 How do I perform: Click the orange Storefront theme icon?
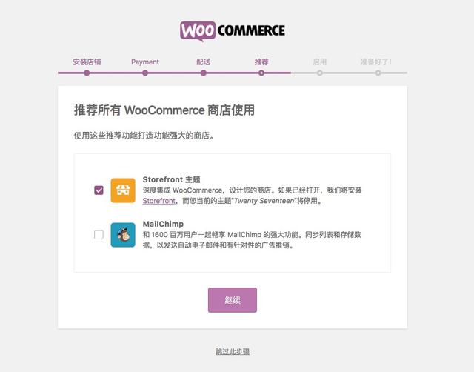click(123, 190)
